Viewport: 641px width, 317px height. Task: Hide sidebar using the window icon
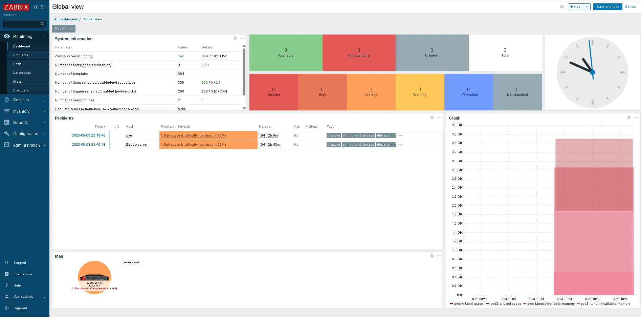point(43,7)
